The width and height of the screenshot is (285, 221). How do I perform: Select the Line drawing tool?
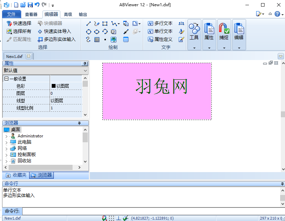pyautogui.click(x=88, y=24)
